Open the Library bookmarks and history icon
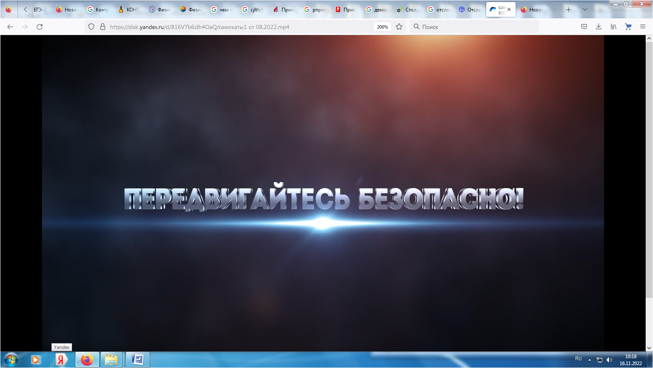 (x=613, y=27)
